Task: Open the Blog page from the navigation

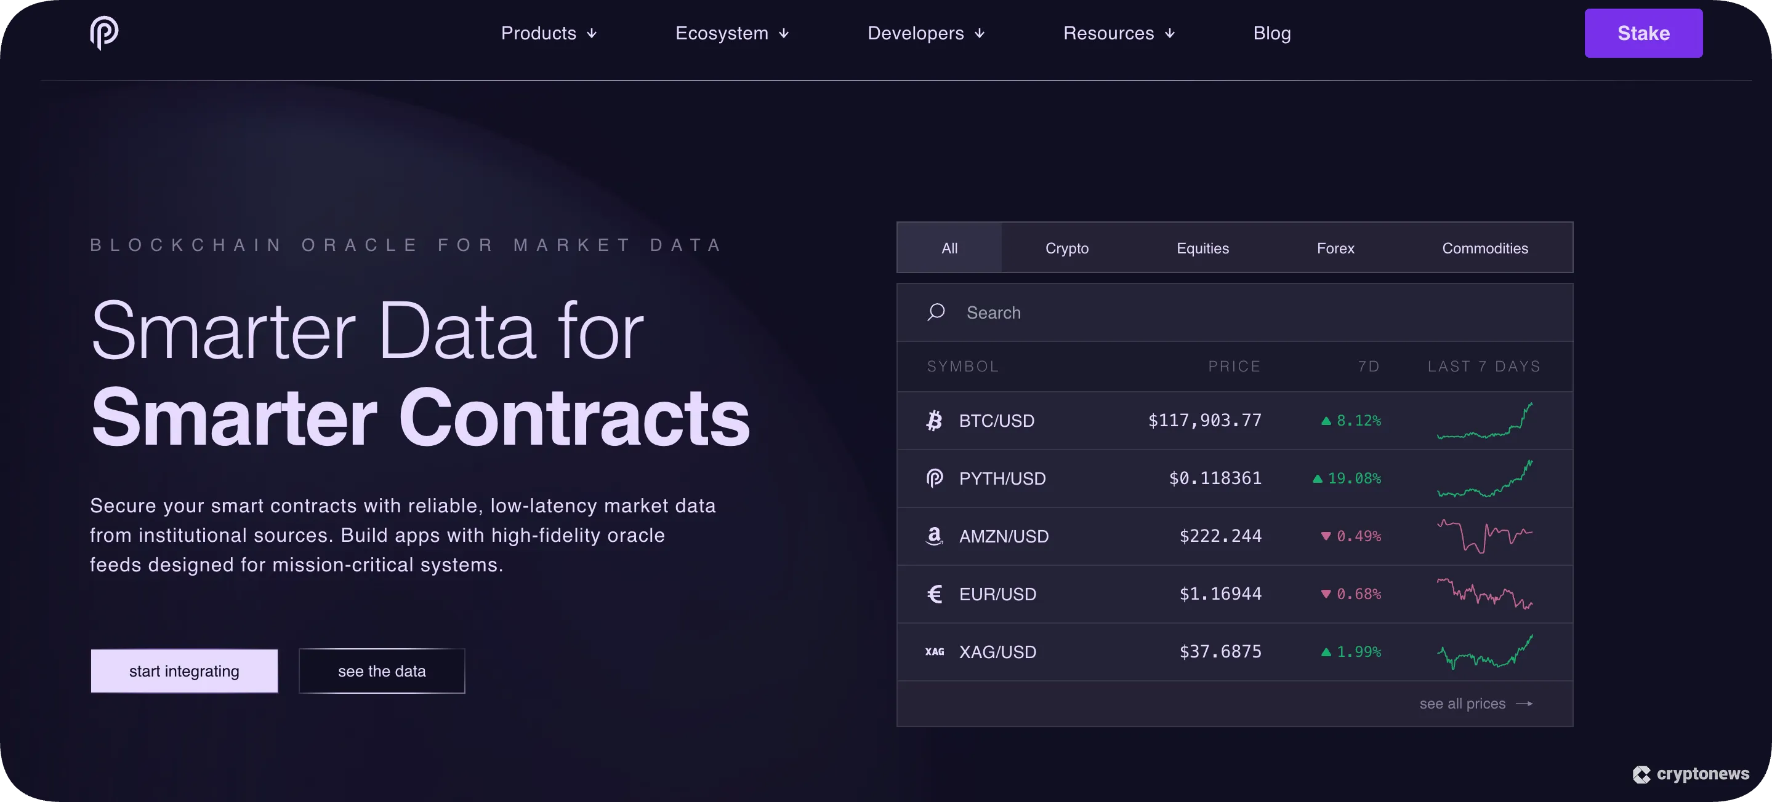Action: point(1271,33)
